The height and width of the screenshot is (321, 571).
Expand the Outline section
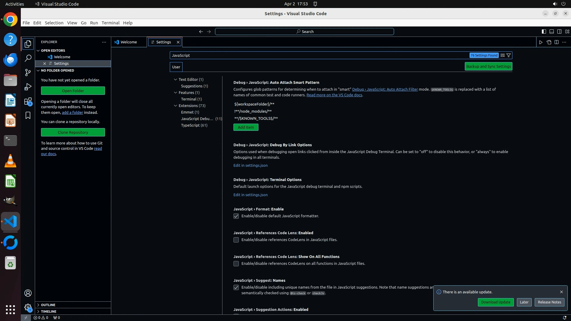pos(48,305)
